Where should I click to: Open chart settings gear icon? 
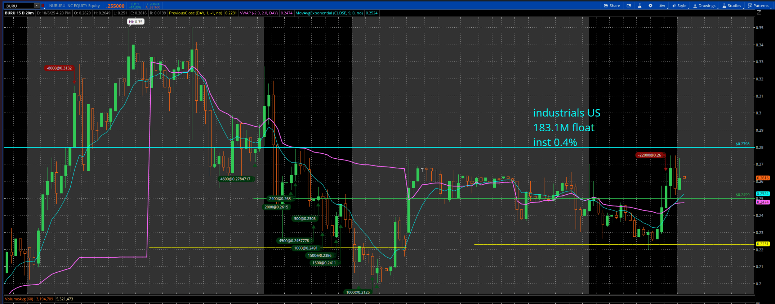[x=650, y=6]
